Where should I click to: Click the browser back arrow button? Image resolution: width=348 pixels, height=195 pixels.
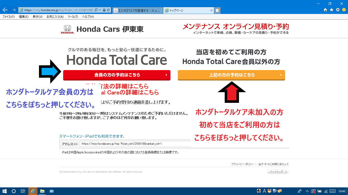pyautogui.click(x=5, y=10)
